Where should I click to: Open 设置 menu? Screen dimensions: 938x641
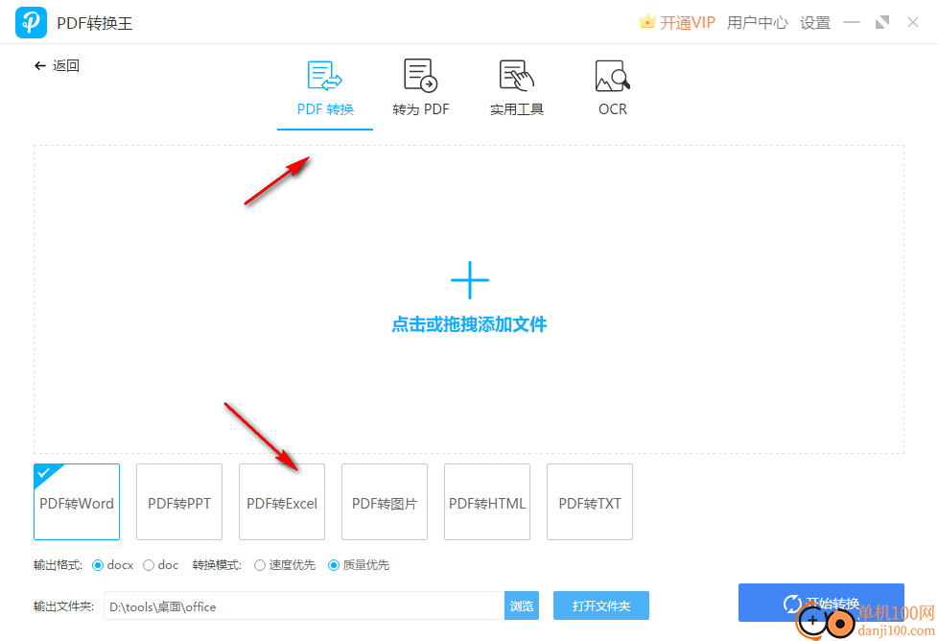pos(815,23)
